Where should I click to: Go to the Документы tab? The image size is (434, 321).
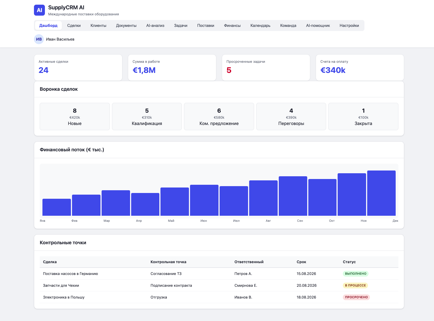point(126,25)
